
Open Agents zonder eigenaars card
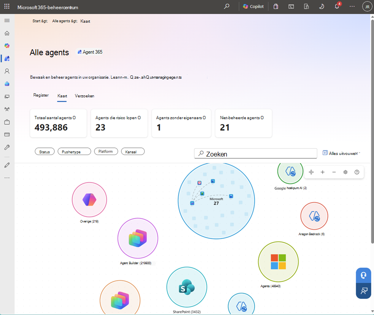click(181, 123)
